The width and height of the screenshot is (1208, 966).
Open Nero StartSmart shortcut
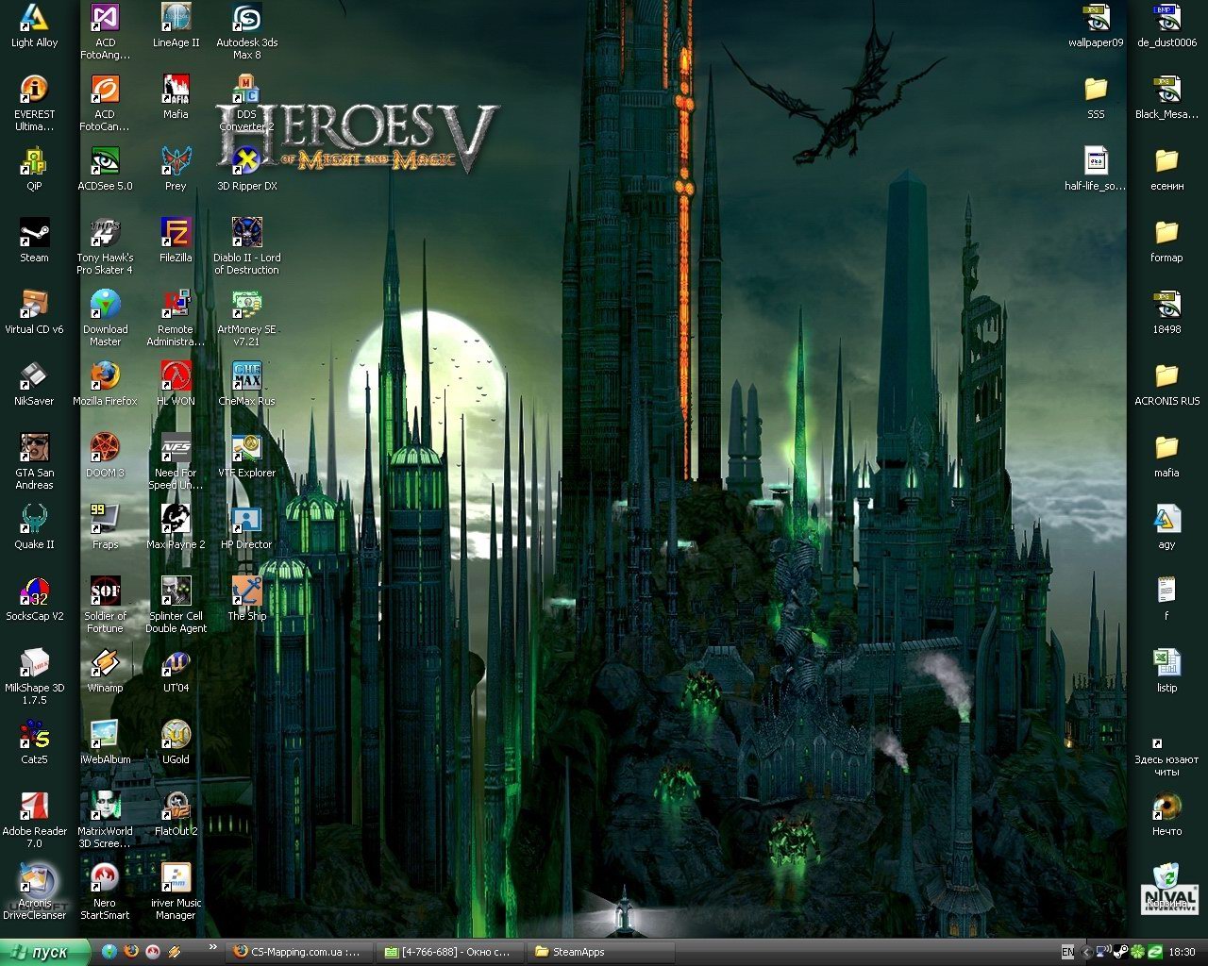coord(105,879)
